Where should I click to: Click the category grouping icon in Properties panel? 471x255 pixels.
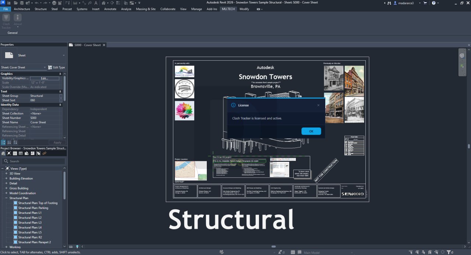[3, 142]
